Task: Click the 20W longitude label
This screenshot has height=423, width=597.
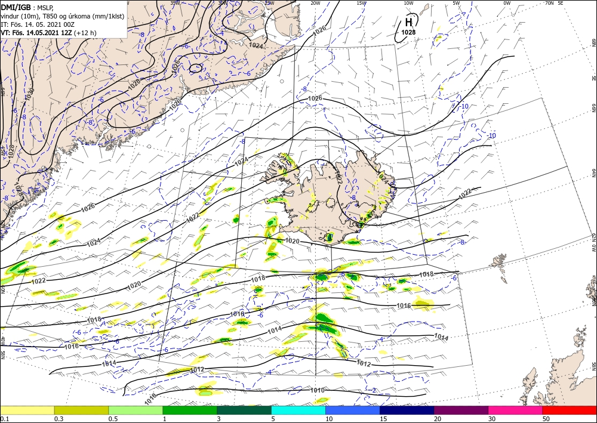Action: click(315, 3)
